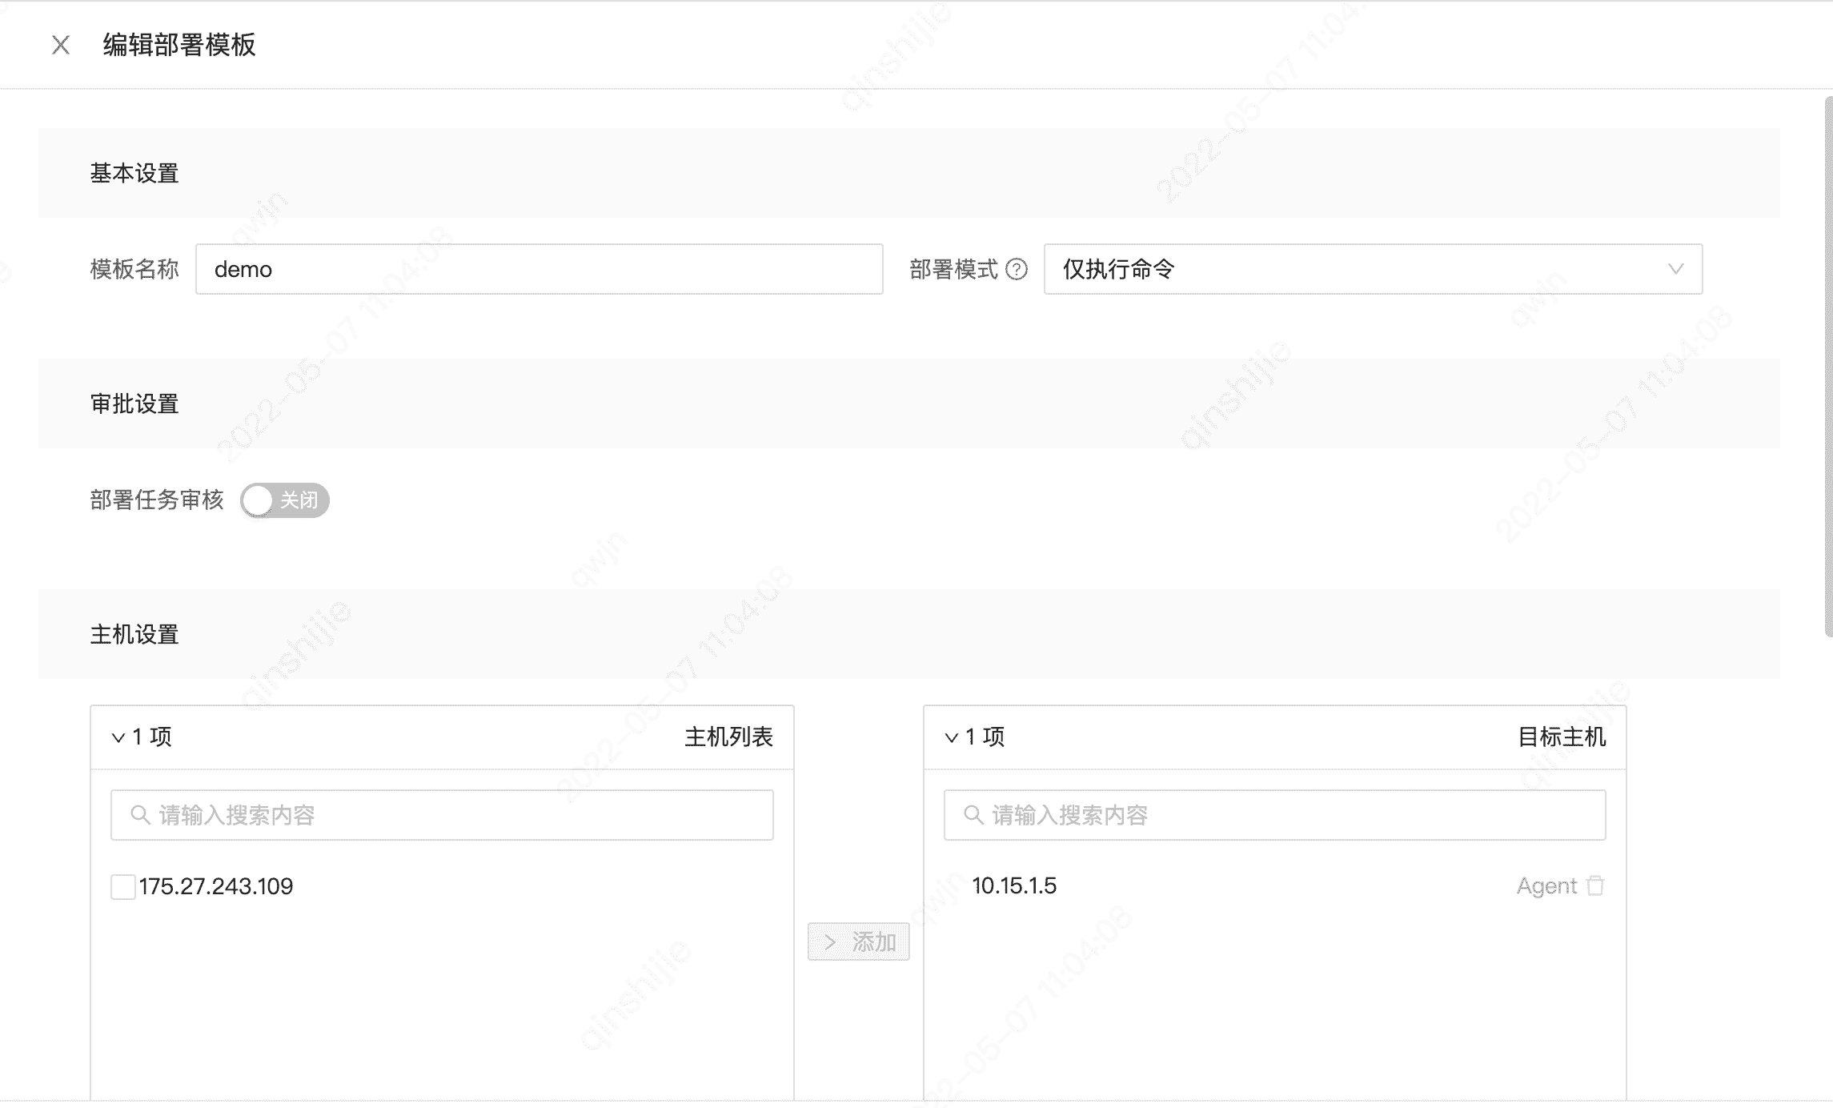
Task: Open the 部署模式 dropdown showing 仅执行命令
Action: (1371, 270)
